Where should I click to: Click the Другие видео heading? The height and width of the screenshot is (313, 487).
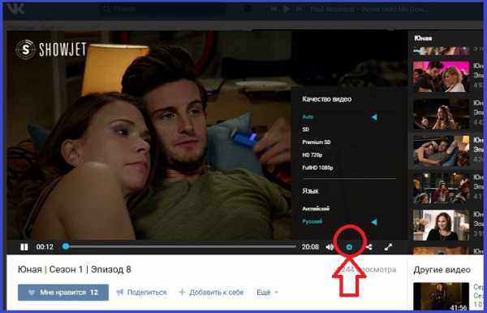coord(442,270)
